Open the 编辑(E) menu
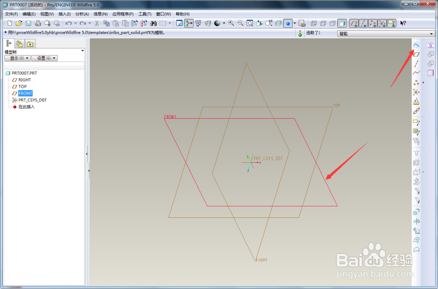 tap(29, 14)
